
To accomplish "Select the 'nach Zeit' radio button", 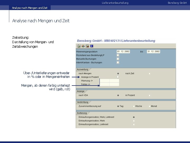I will coord(150,74).
